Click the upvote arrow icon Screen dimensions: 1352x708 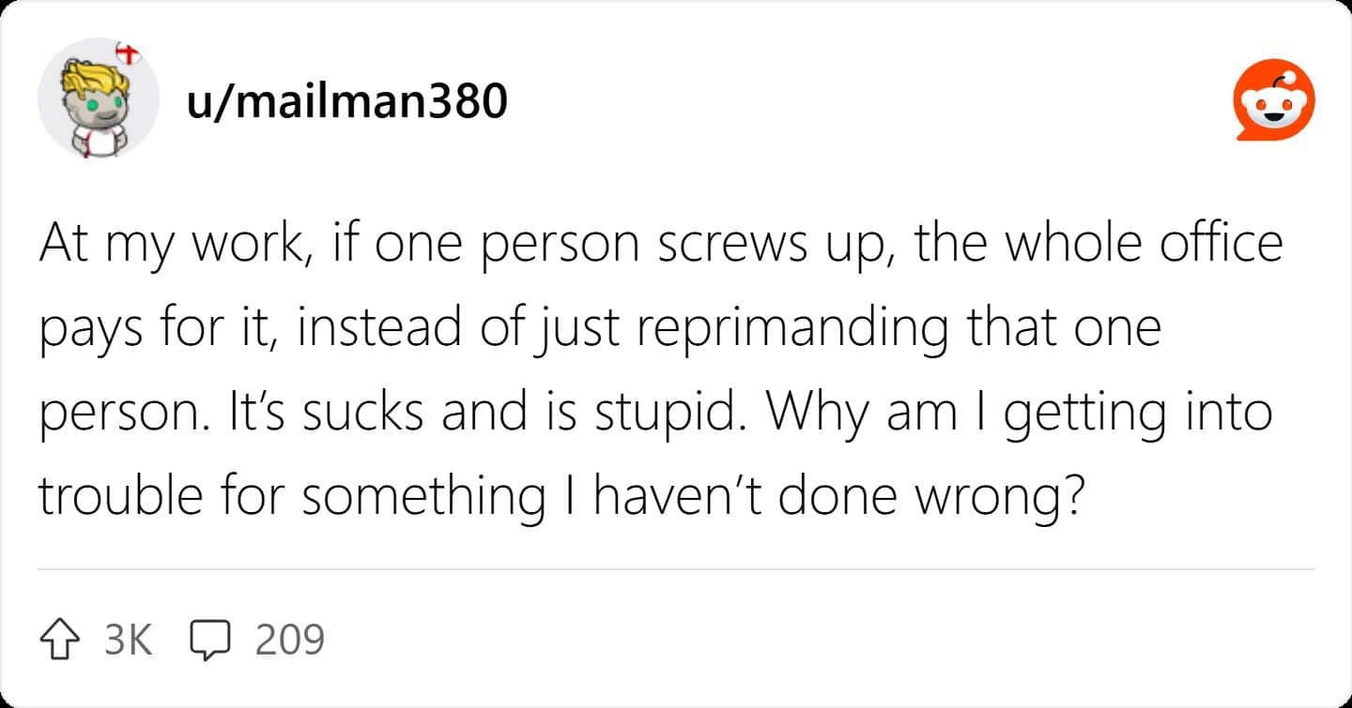[x=61, y=640]
